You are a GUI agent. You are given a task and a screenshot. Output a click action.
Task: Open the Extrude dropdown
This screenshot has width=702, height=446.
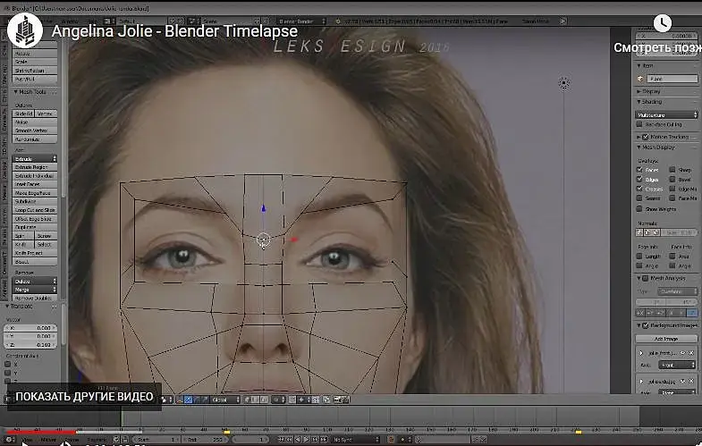tap(35, 159)
